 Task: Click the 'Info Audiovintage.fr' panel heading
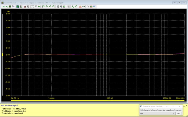tap(9, 105)
